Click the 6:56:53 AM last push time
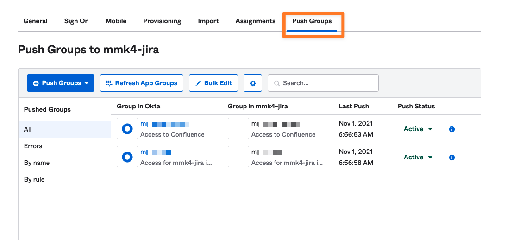 [356, 134]
